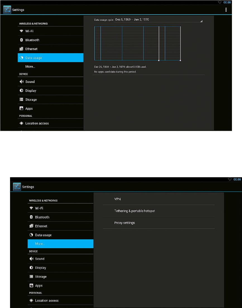Viewport: 242px width, 308px height.
Task: Click right white range handle on usage chart
Action: [180, 60]
